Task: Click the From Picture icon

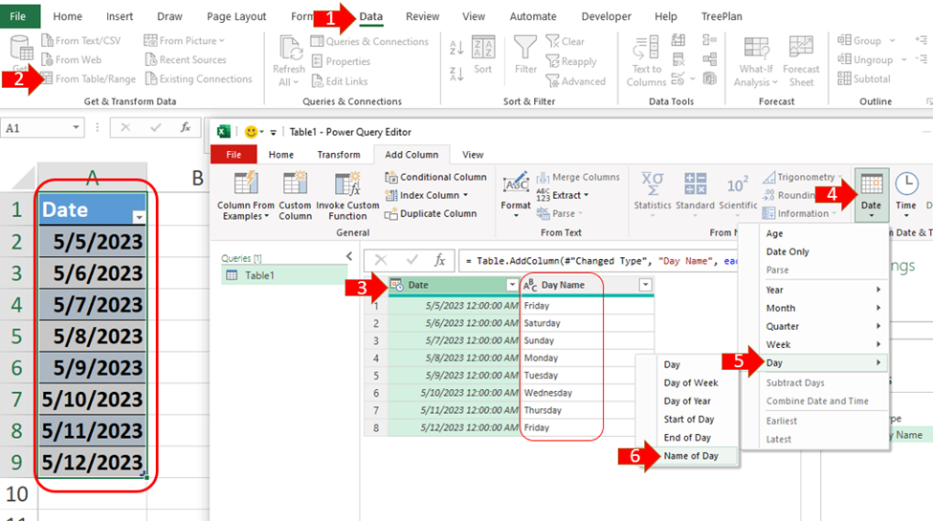Action: click(150, 40)
